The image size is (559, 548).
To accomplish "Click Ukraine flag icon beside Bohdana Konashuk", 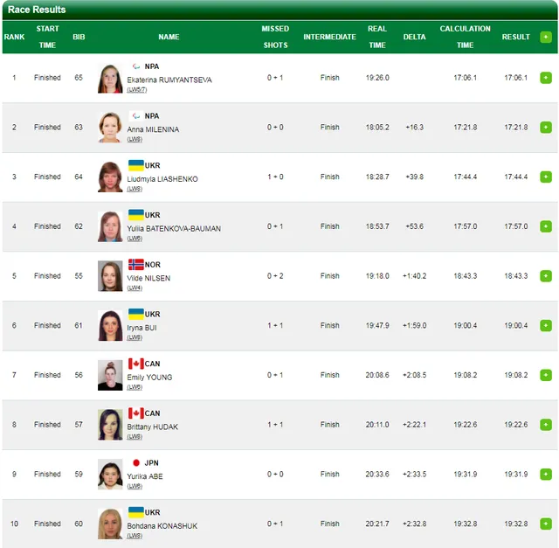I will click(135, 512).
